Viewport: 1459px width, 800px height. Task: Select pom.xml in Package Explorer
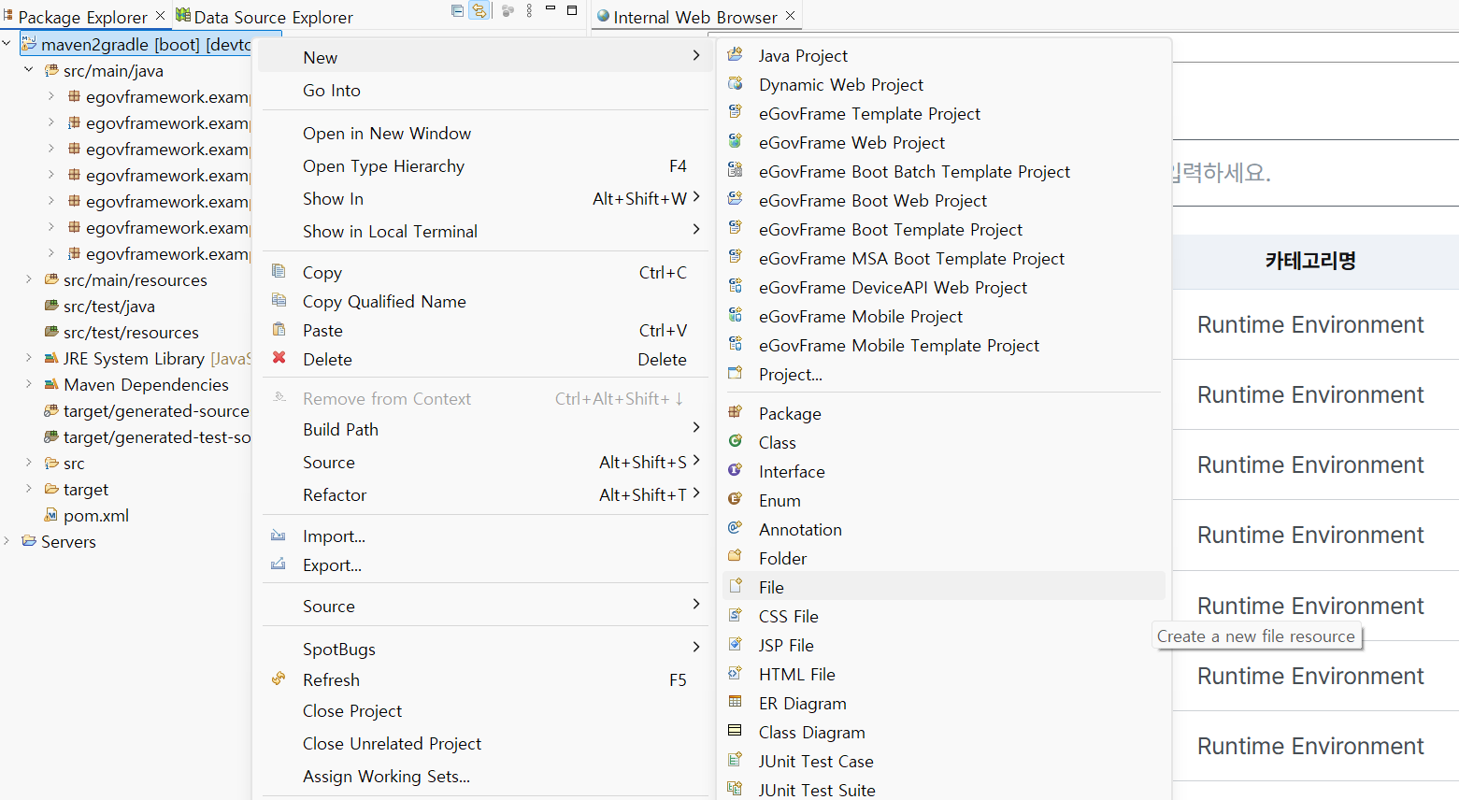click(95, 516)
